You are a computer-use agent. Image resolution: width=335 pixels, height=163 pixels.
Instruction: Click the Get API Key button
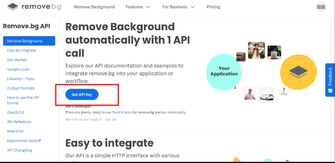coord(82,94)
